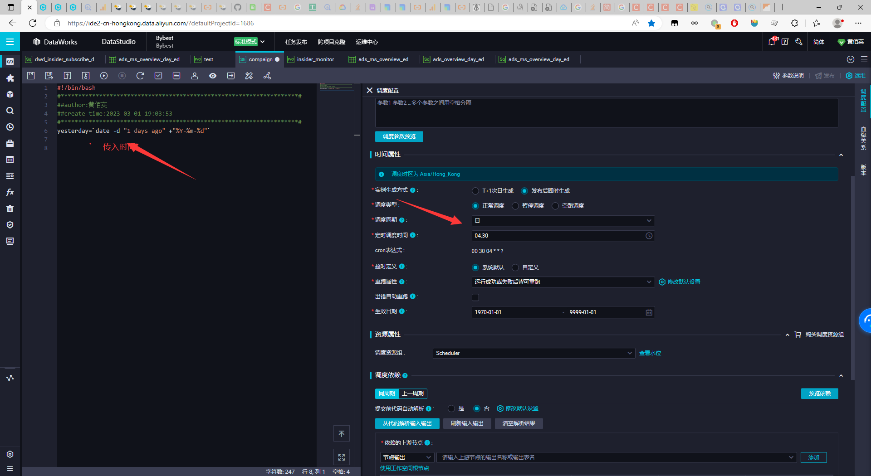Screen dimensions: 871x476
Task: Click the 刷新输入输出 button
Action: (x=467, y=423)
